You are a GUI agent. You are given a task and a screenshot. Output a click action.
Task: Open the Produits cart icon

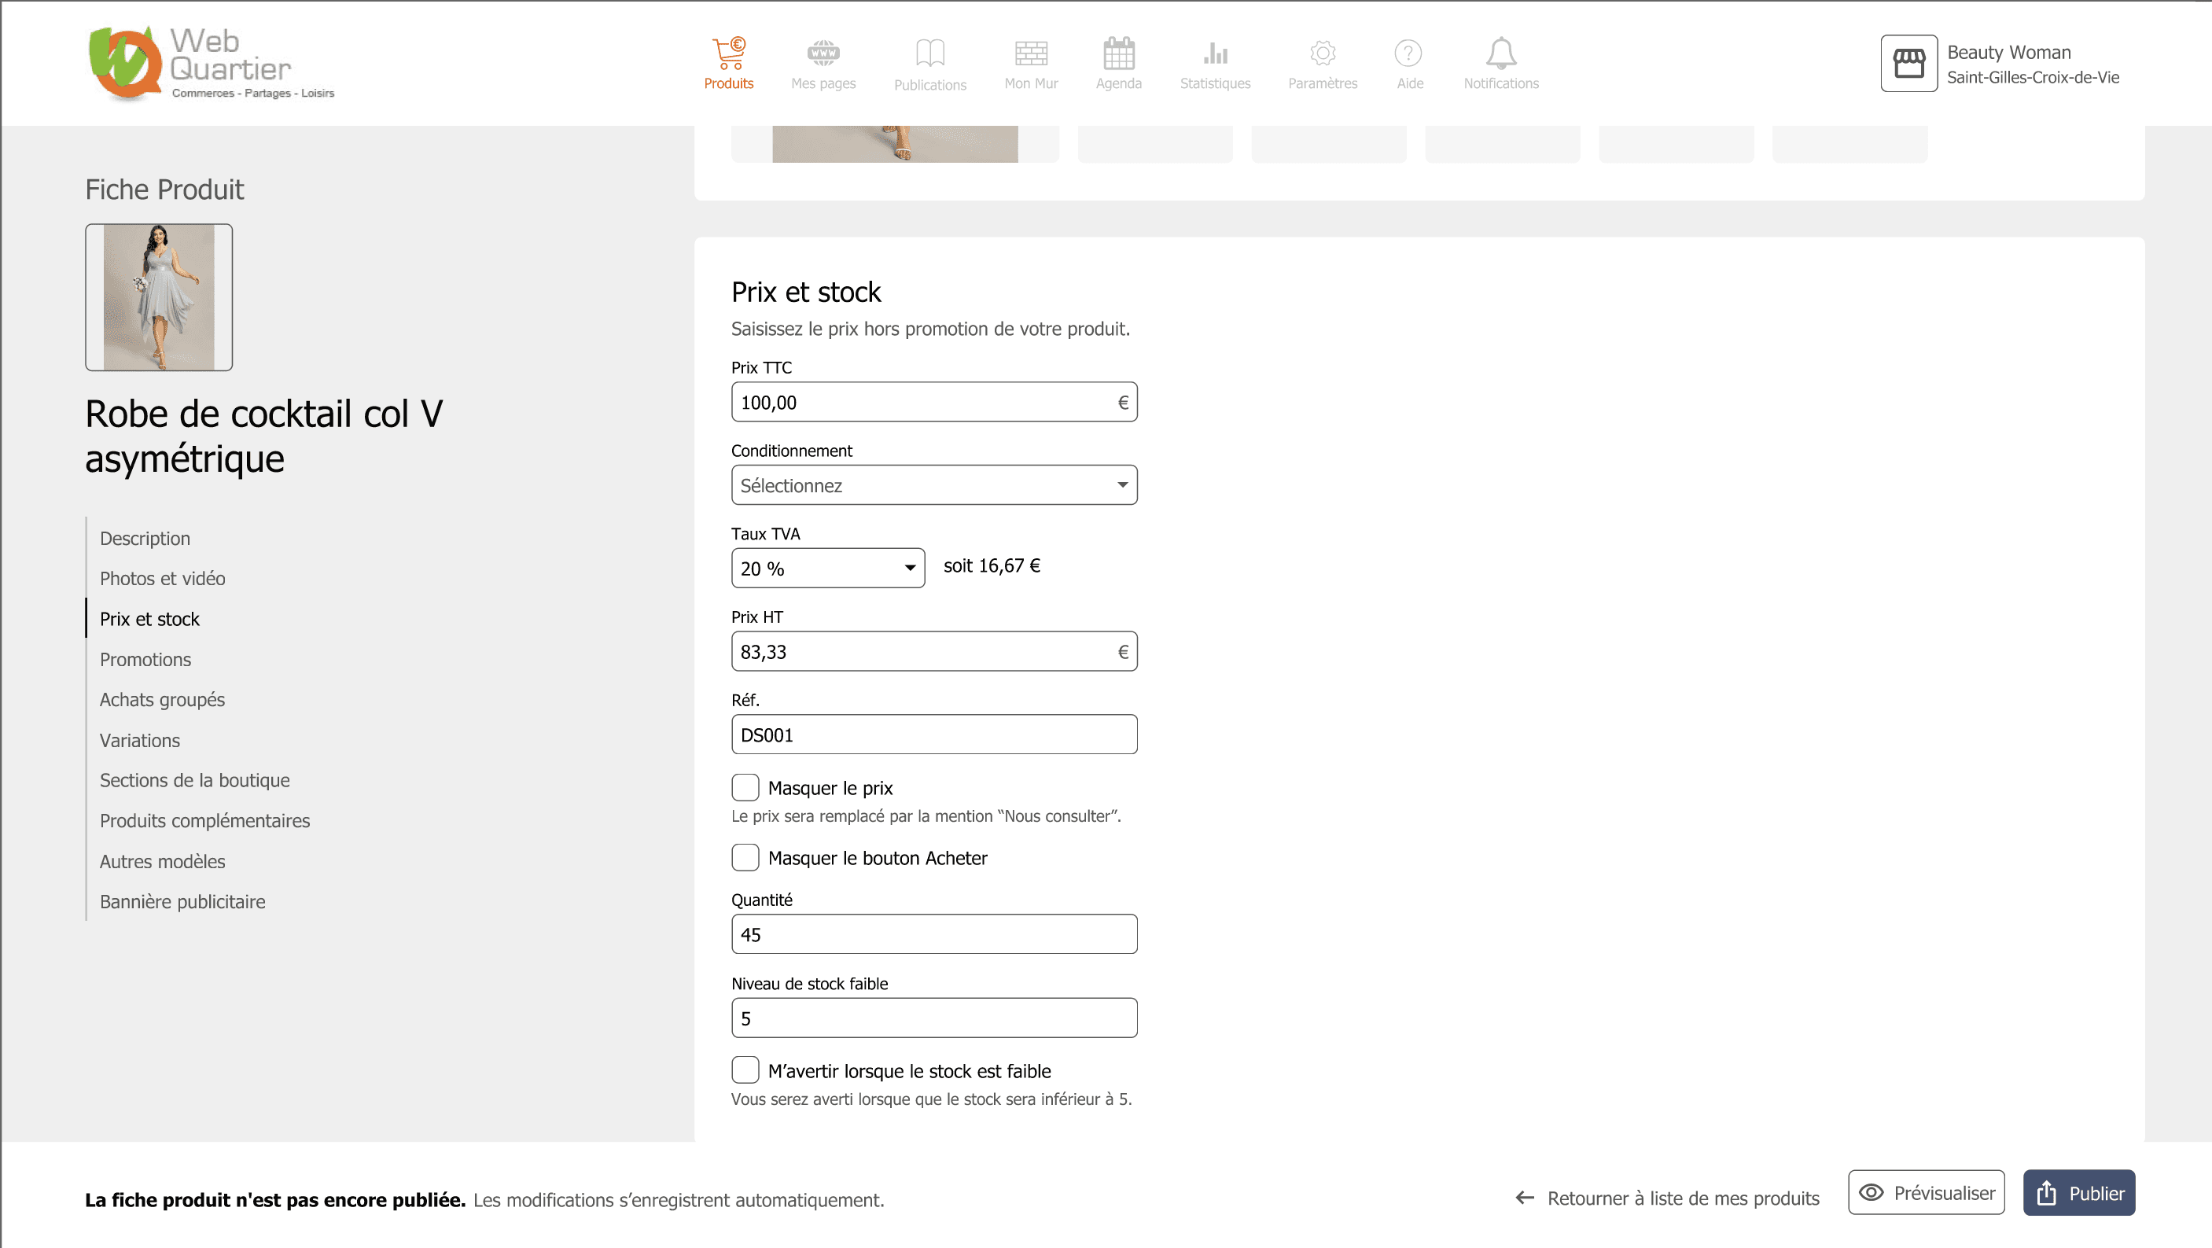click(x=728, y=54)
